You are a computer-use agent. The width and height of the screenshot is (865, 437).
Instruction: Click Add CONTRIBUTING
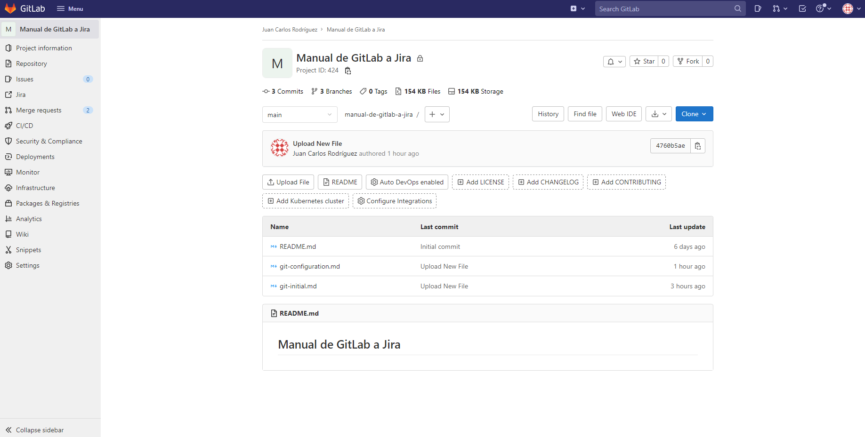[x=626, y=182]
